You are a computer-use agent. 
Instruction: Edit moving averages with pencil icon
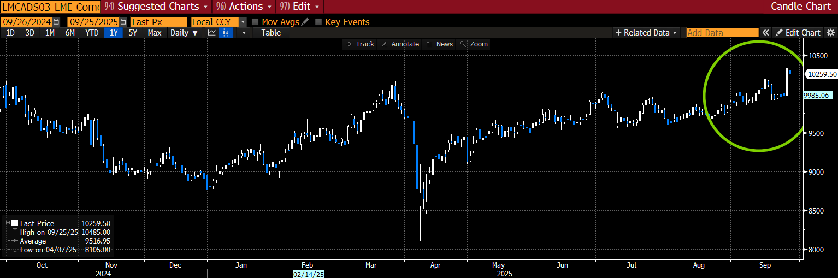[305, 22]
